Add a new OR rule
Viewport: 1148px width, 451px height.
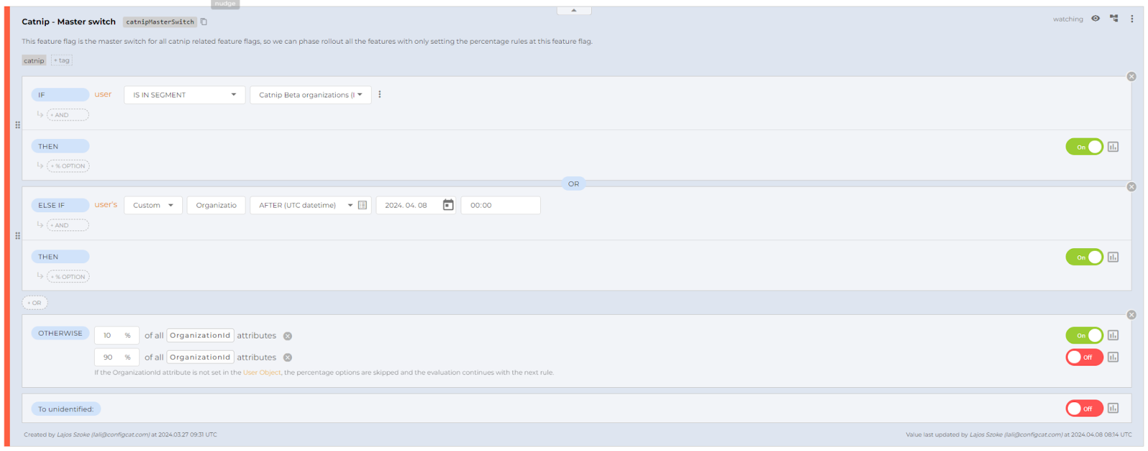34,303
